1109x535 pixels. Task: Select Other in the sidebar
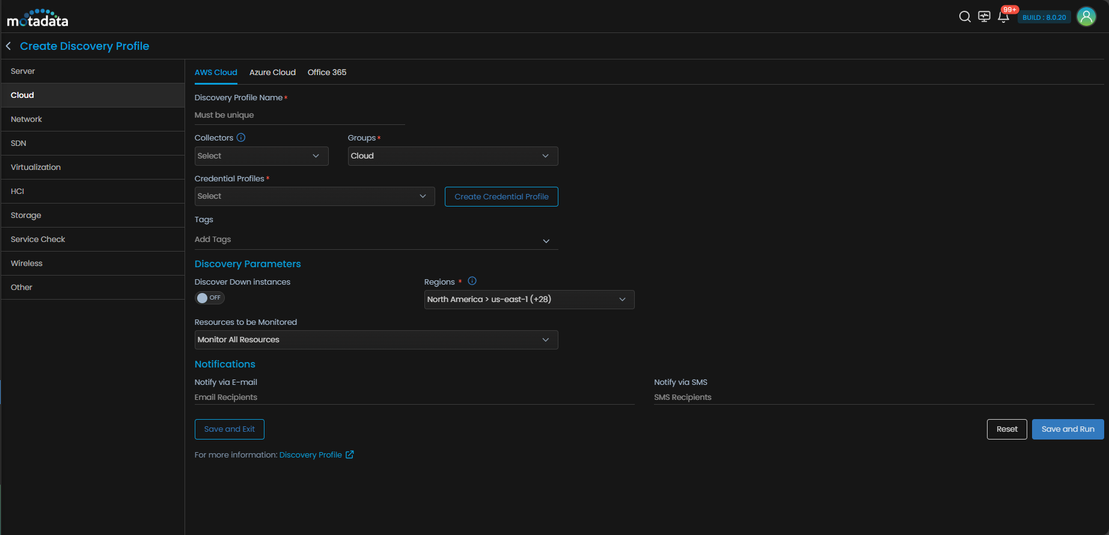click(x=93, y=288)
